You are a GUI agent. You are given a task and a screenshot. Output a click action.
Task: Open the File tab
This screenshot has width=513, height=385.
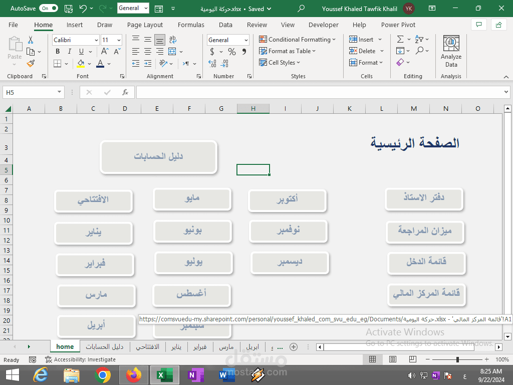tap(13, 25)
